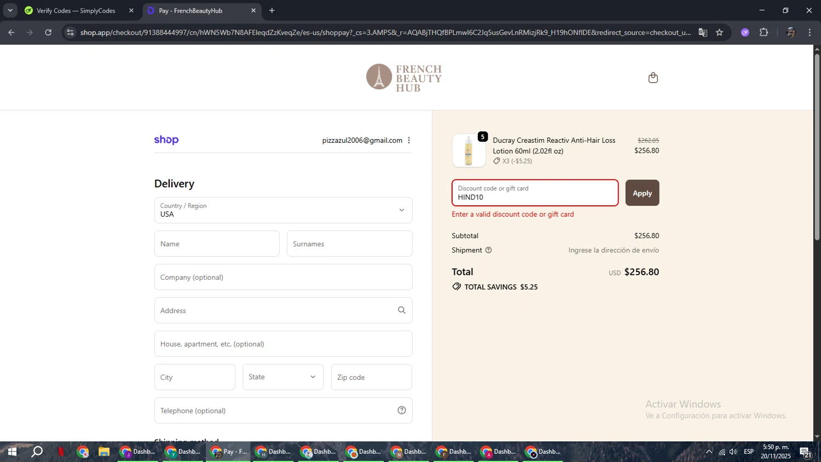The image size is (821, 462).
Task: Click the network icon in system tray
Action: tap(722, 452)
